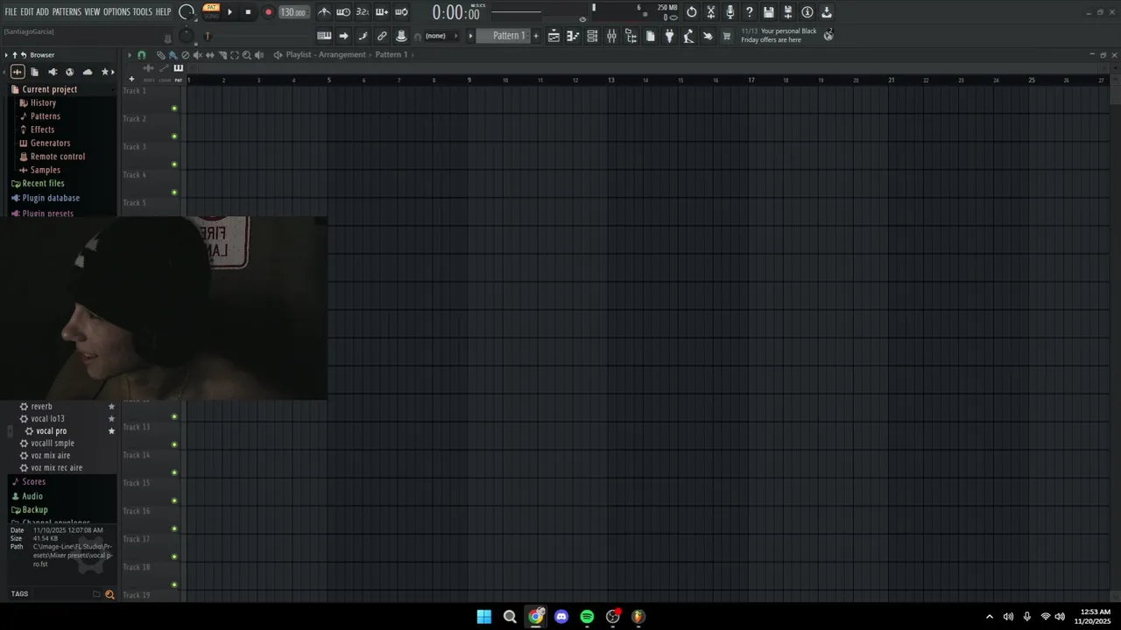This screenshot has height=630, width=1121.
Task: Open the tempo tapper icon
Action: click(688, 36)
